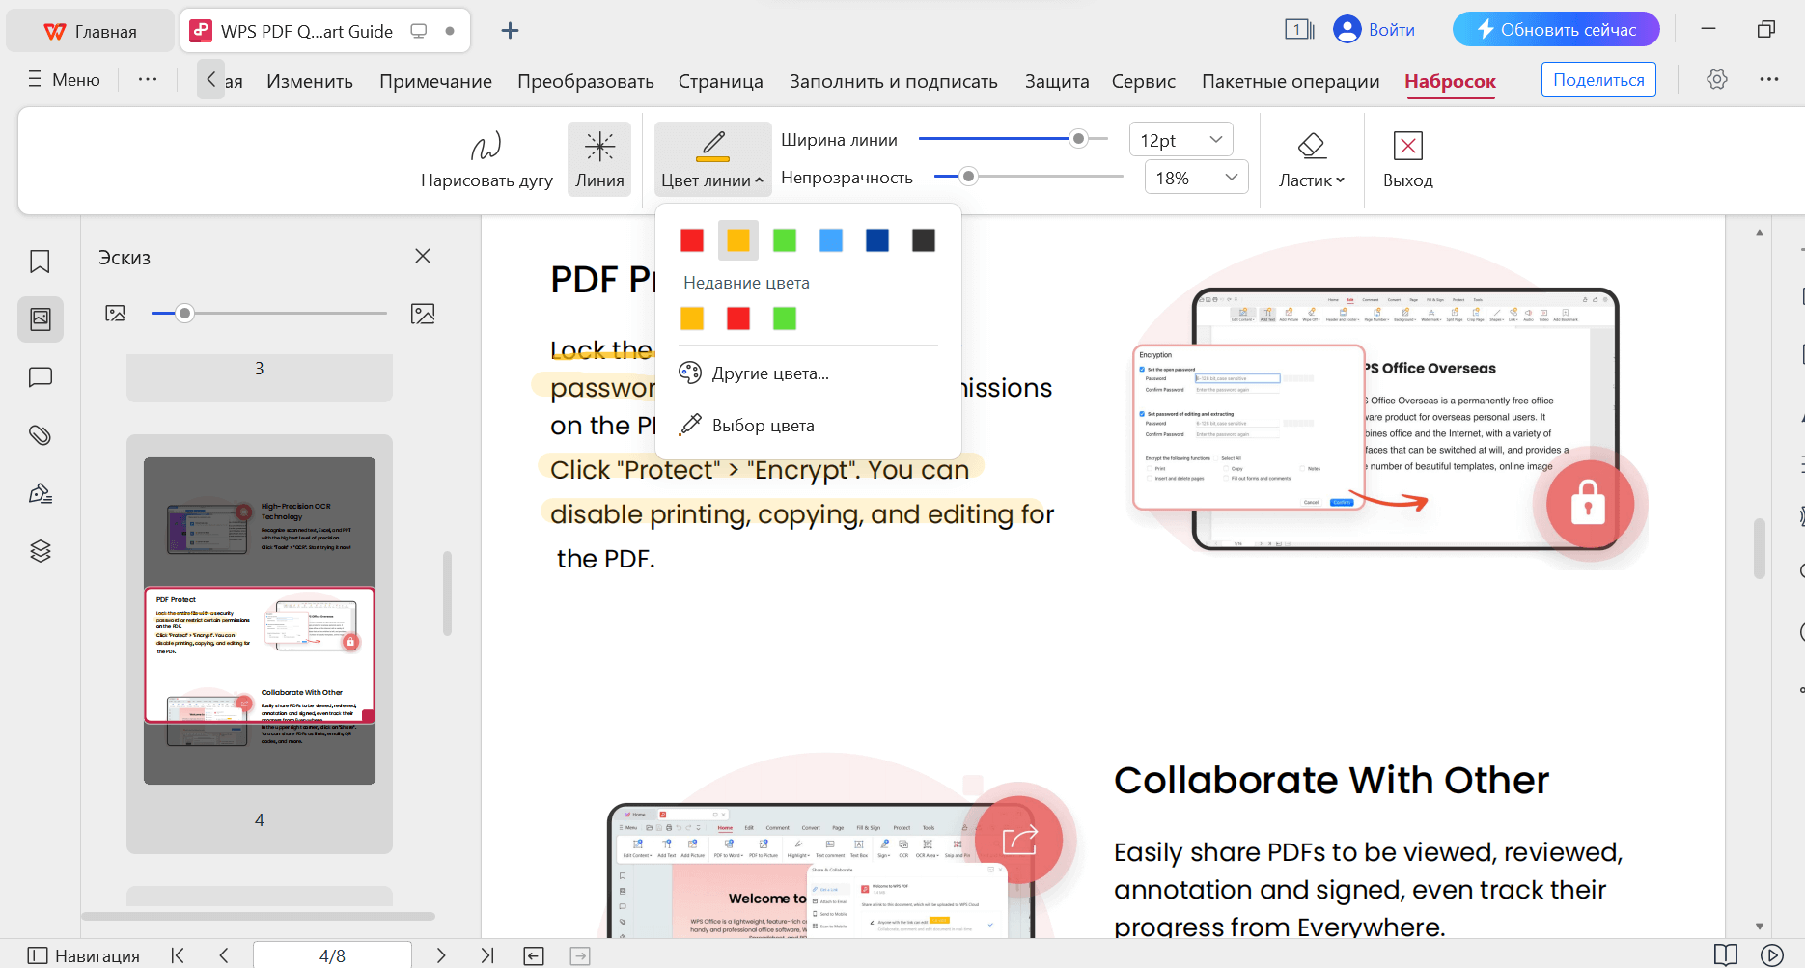
Task: Click Обновить сейчас upgrade button
Action: (1555, 29)
